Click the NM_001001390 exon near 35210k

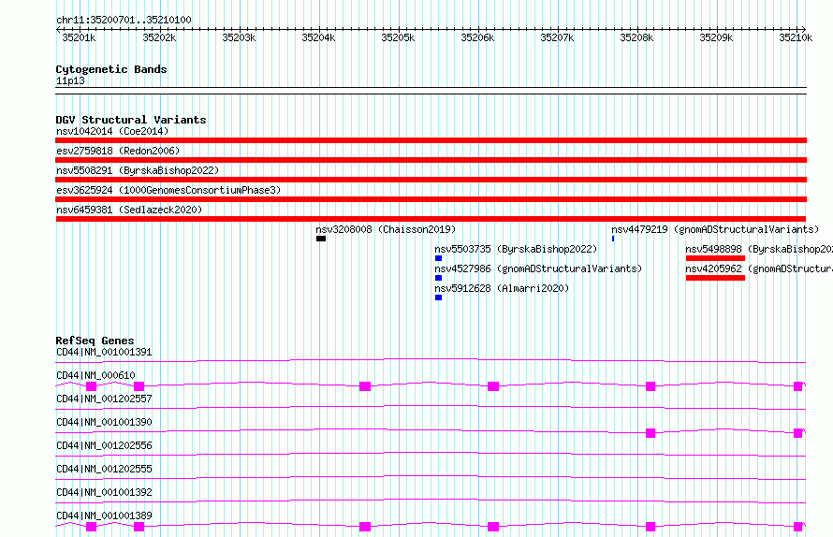point(798,433)
